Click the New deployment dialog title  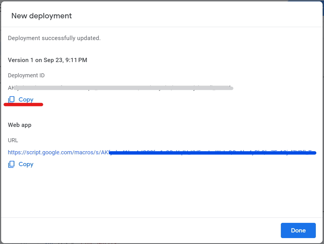(41, 16)
